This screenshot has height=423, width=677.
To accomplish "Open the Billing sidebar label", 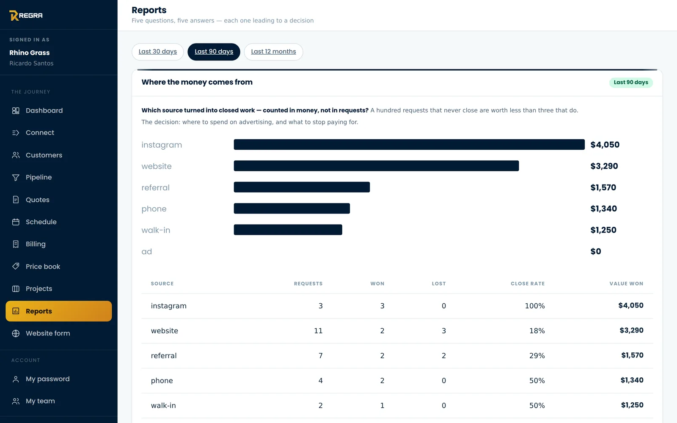I will click(36, 244).
